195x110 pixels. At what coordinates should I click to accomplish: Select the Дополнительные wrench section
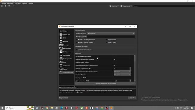(x=66, y=73)
